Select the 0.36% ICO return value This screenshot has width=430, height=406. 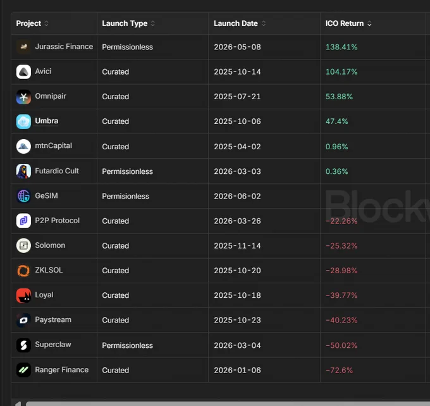pyautogui.click(x=336, y=172)
